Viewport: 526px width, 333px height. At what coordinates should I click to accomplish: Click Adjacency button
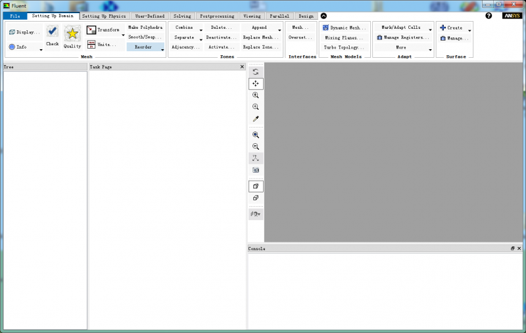(x=185, y=47)
